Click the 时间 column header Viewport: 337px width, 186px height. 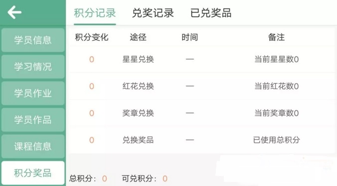(x=189, y=37)
